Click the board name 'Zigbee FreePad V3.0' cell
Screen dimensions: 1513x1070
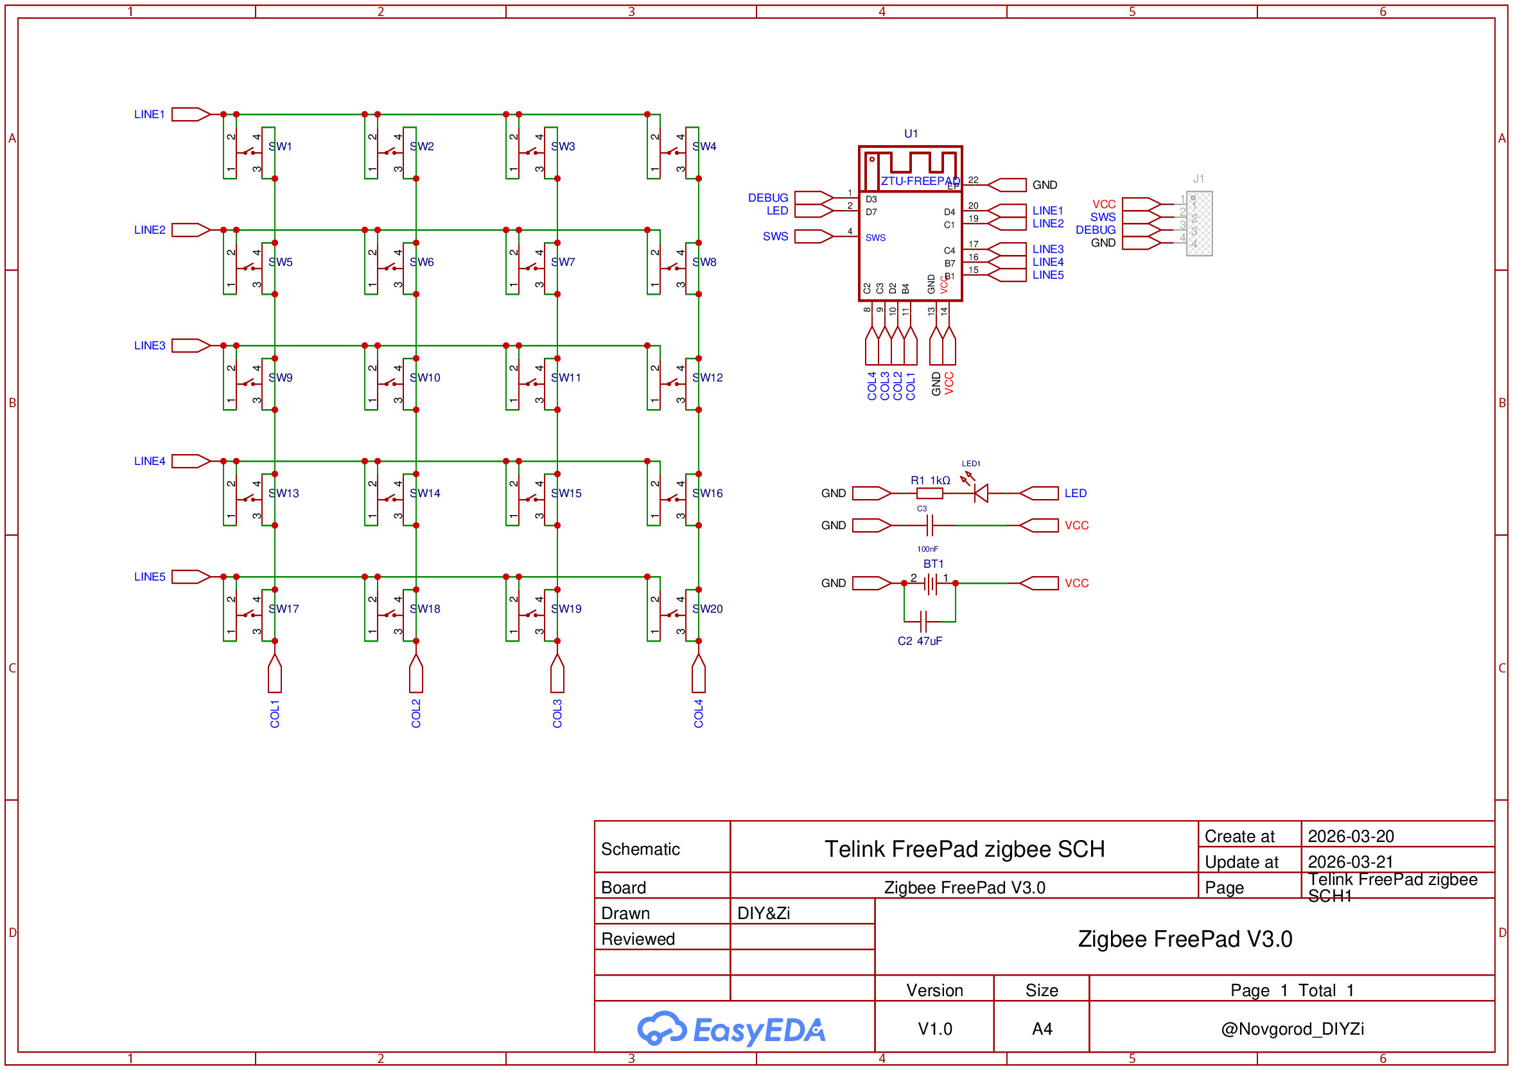[965, 888]
